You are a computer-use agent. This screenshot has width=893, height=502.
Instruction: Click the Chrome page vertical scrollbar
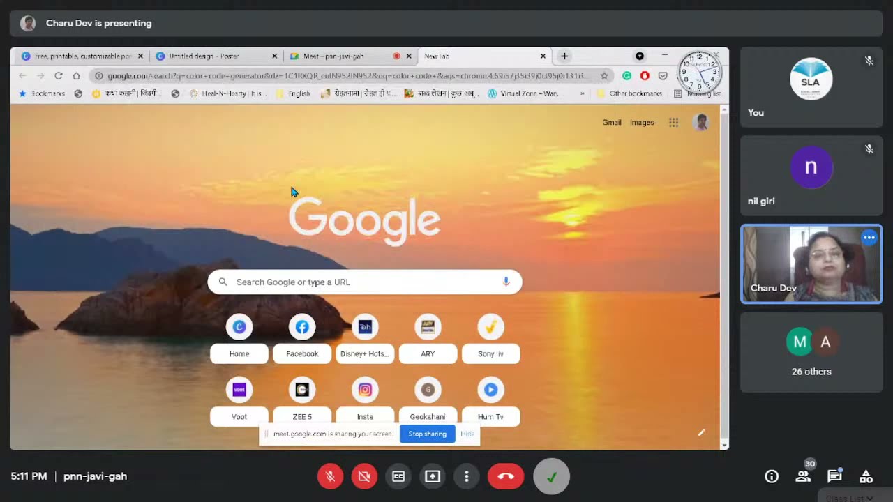724,277
